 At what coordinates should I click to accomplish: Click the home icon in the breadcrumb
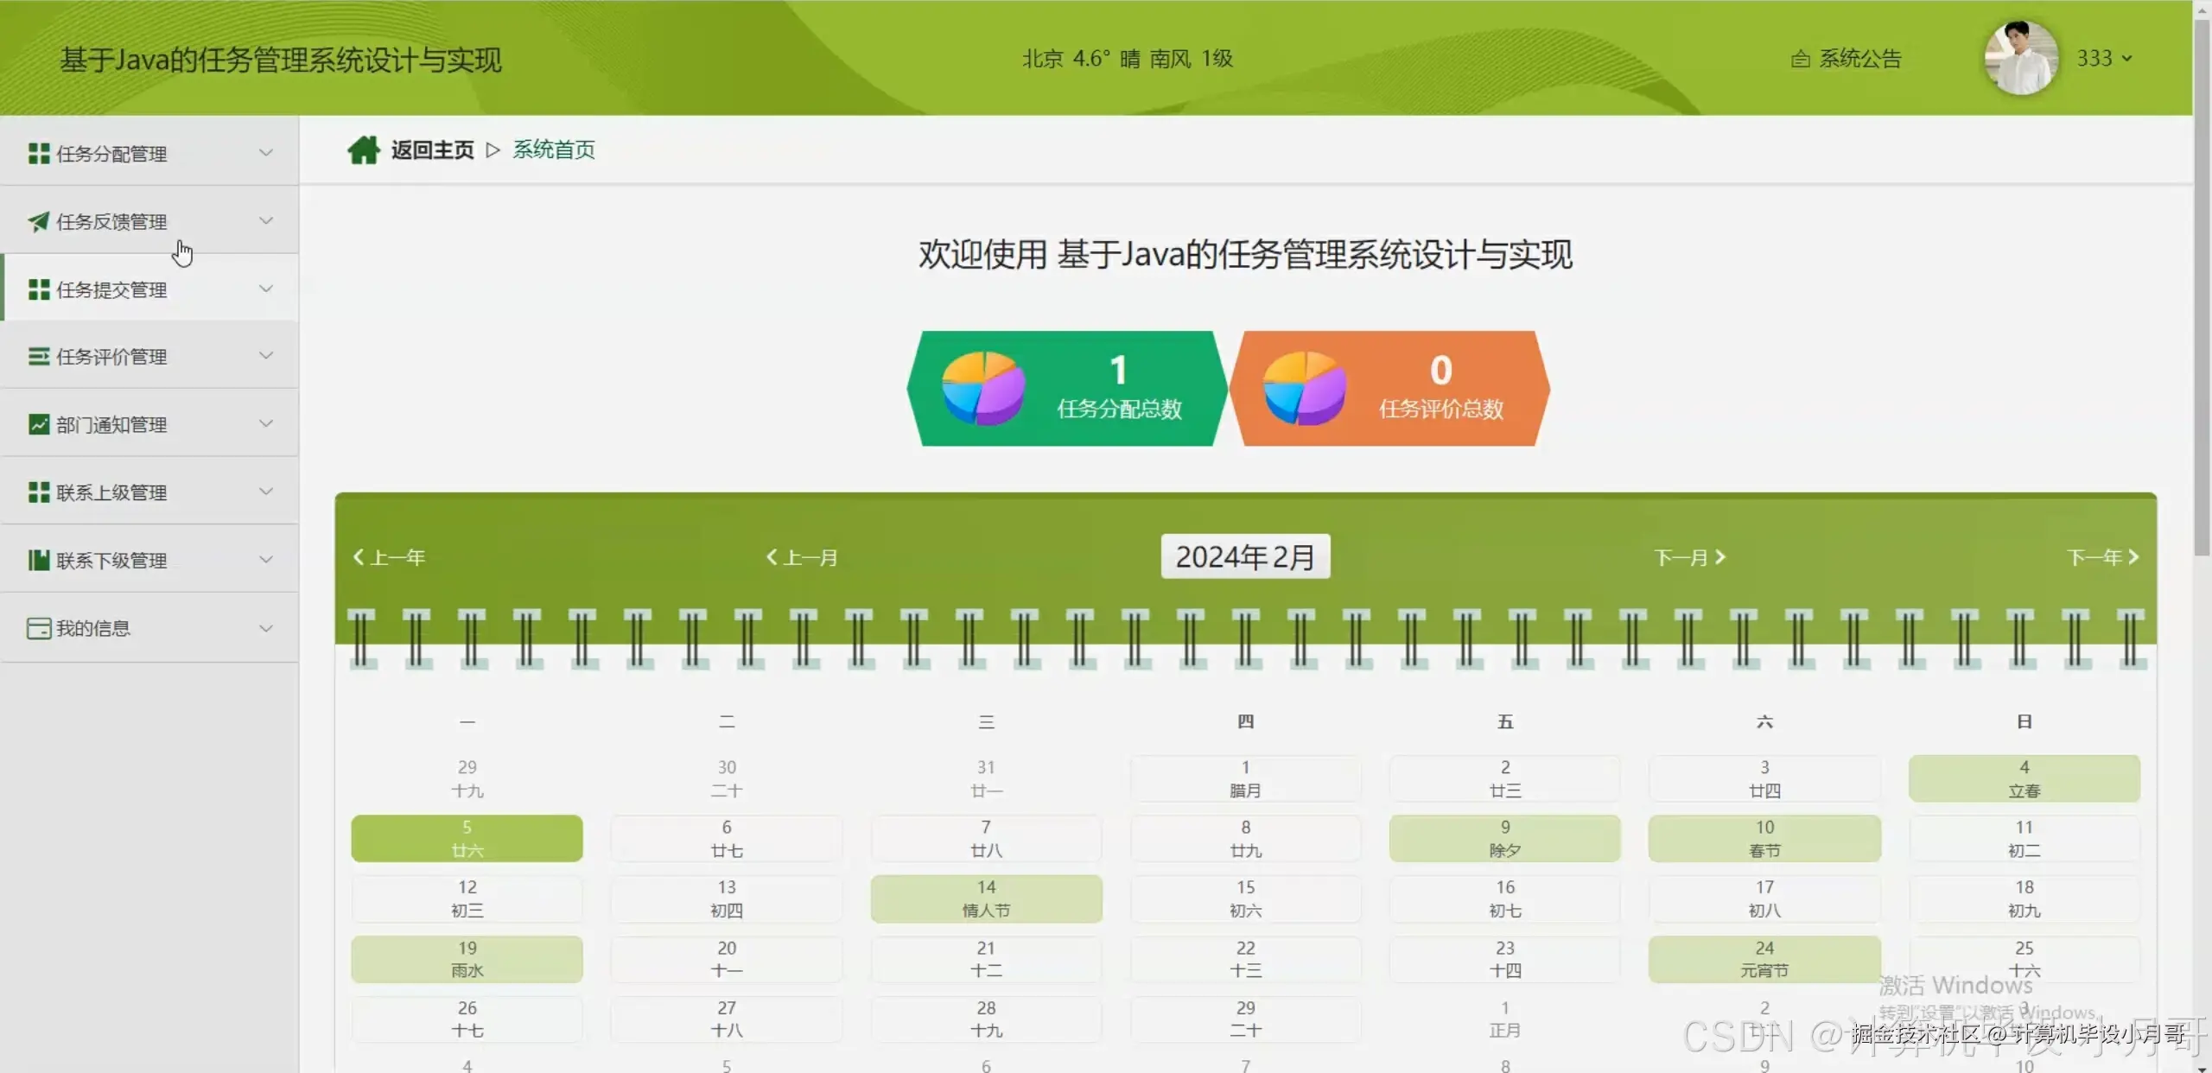(x=364, y=149)
